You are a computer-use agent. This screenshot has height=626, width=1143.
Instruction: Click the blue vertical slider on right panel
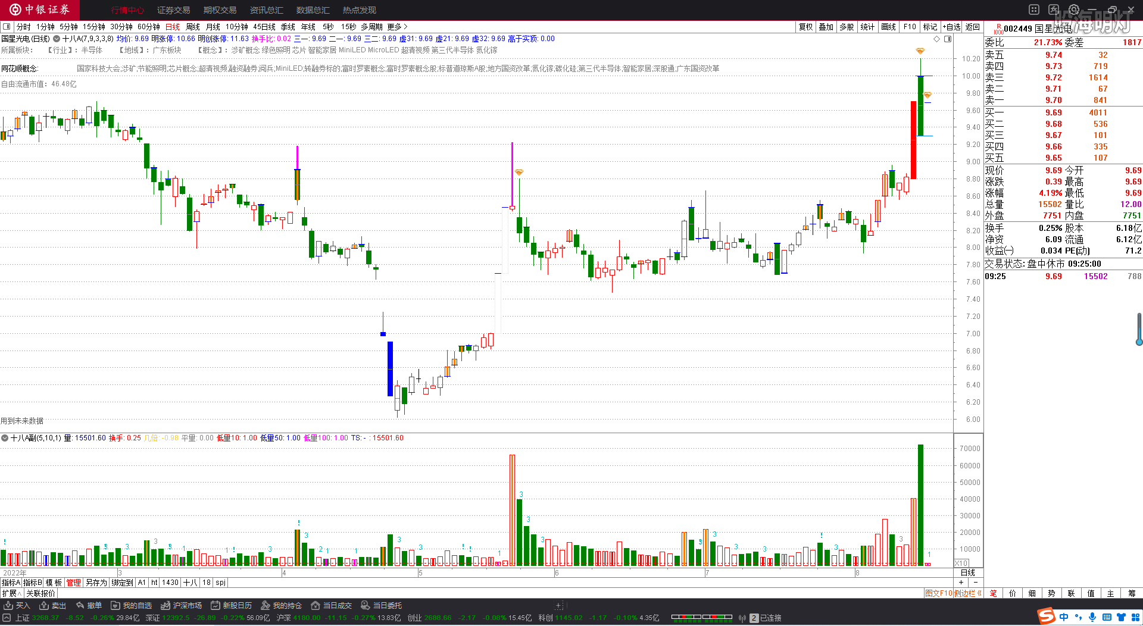coord(1139,329)
